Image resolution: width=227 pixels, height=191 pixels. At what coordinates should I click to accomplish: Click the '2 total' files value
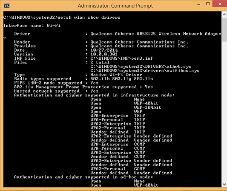[x=100, y=63]
